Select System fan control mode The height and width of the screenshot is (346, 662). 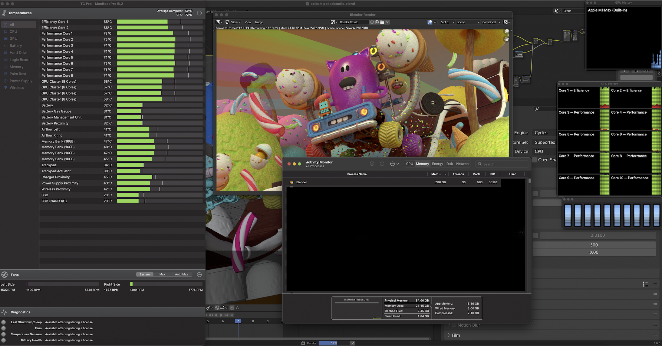pos(144,274)
